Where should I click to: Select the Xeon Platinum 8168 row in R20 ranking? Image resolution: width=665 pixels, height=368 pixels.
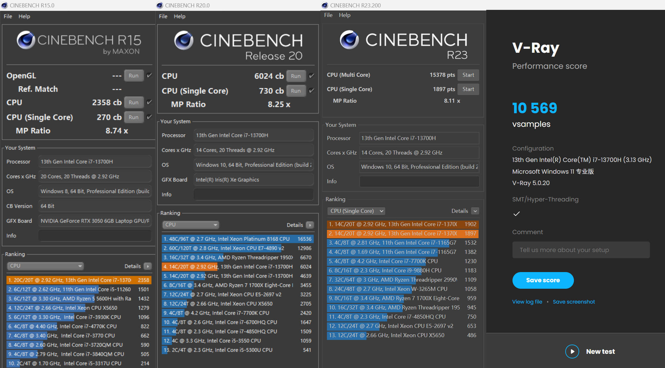pos(238,239)
